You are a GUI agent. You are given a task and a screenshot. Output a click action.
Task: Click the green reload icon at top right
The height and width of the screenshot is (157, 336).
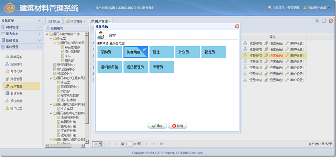click(x=317, y=21)
